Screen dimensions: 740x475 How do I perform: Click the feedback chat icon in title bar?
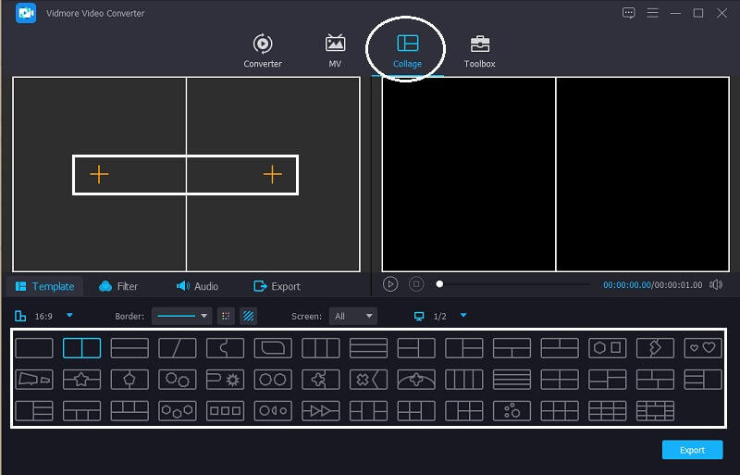tap(629, 13)
